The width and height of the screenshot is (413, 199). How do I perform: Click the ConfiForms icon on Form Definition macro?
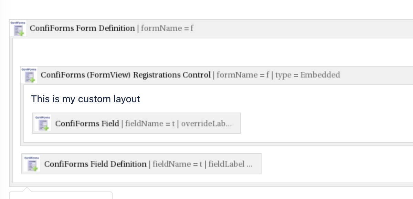pyautogui.click(x=18, y=28)
